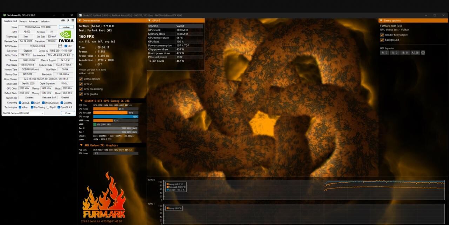Click the FurMark flame logo
This screenshot has width=449, height=225.
(x=104, y=196)
